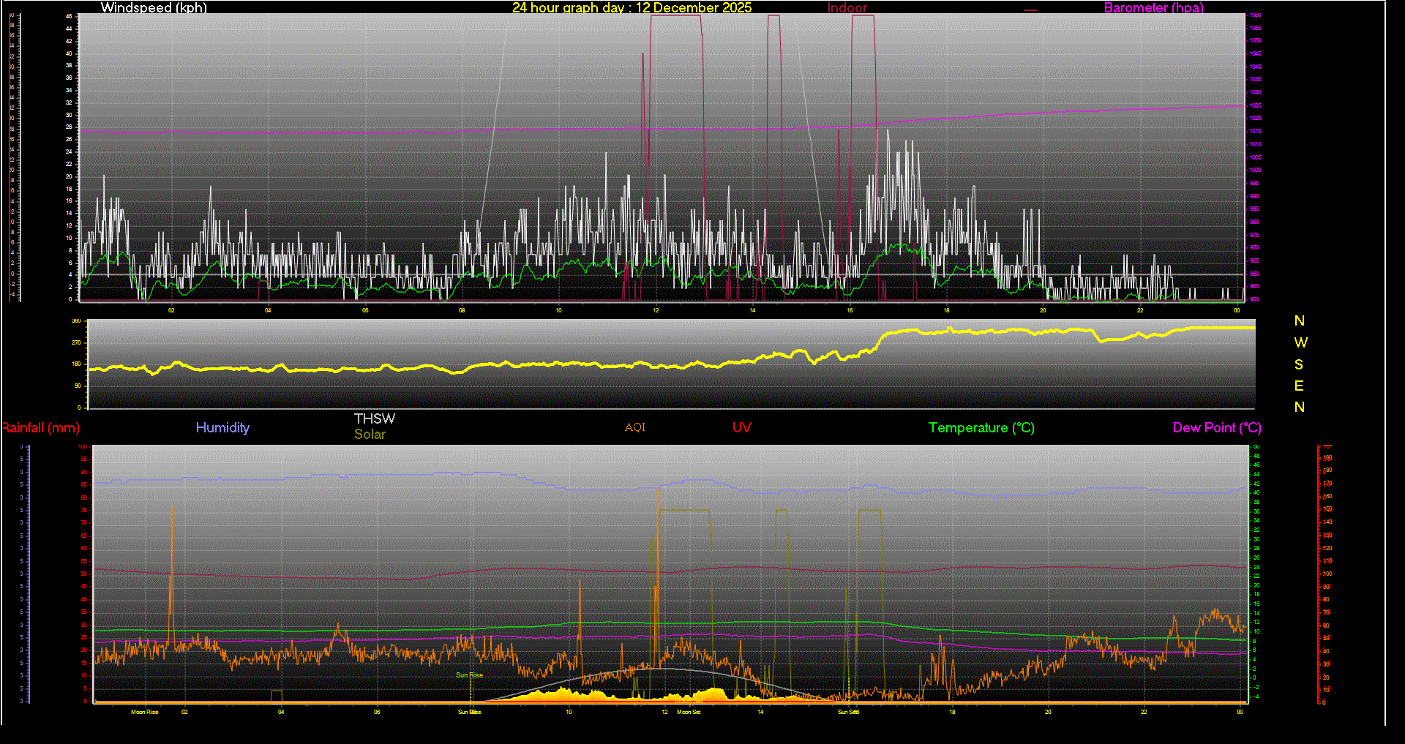Click the Indoor legend entry
This screenshot has height=744, width=1405.
[x=846, y=8]
